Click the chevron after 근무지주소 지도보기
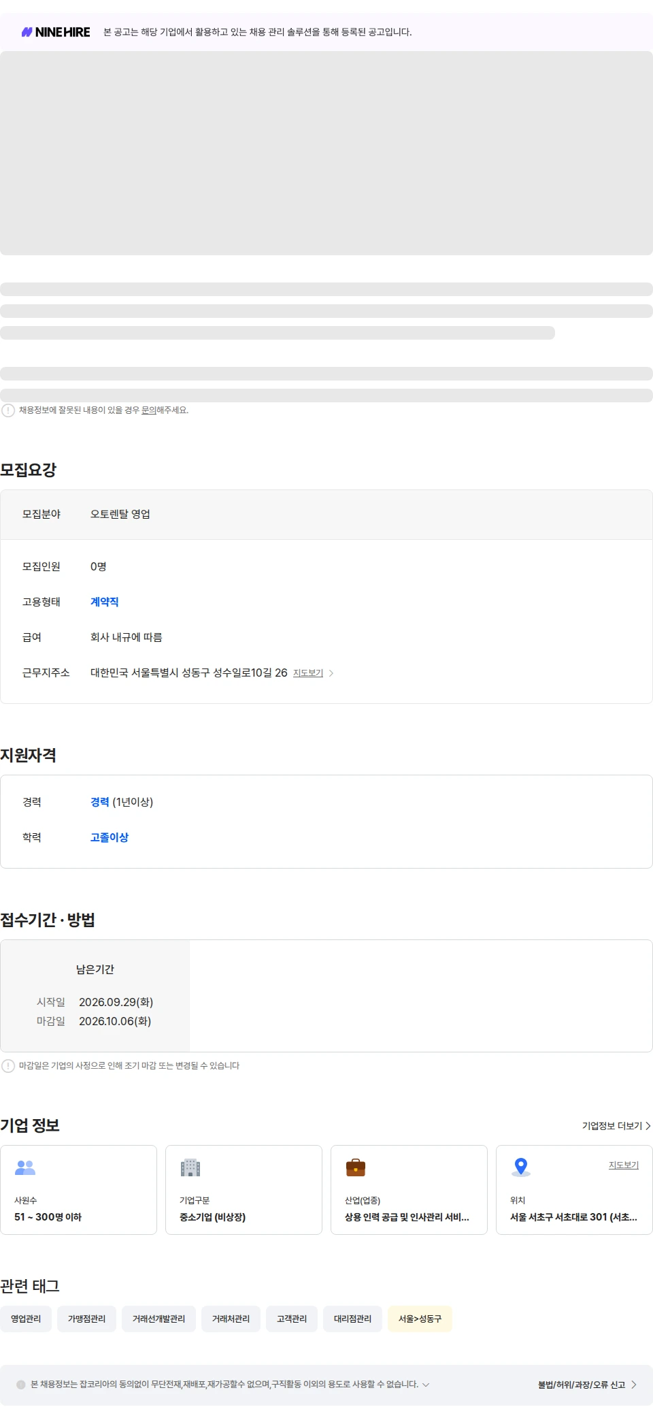 tap(331, 673)
